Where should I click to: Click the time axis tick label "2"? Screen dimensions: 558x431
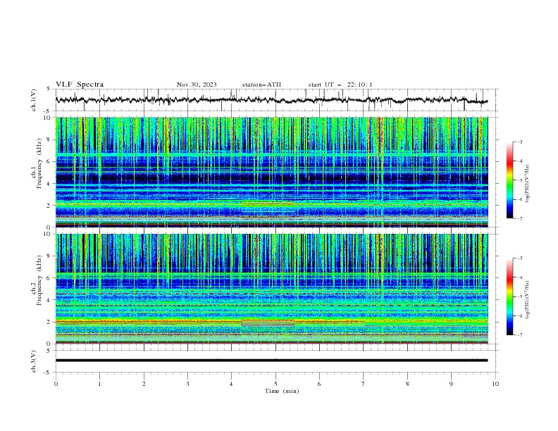click(144, 384)
